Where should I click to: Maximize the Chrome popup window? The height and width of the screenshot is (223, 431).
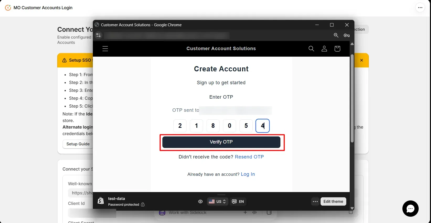332,25
